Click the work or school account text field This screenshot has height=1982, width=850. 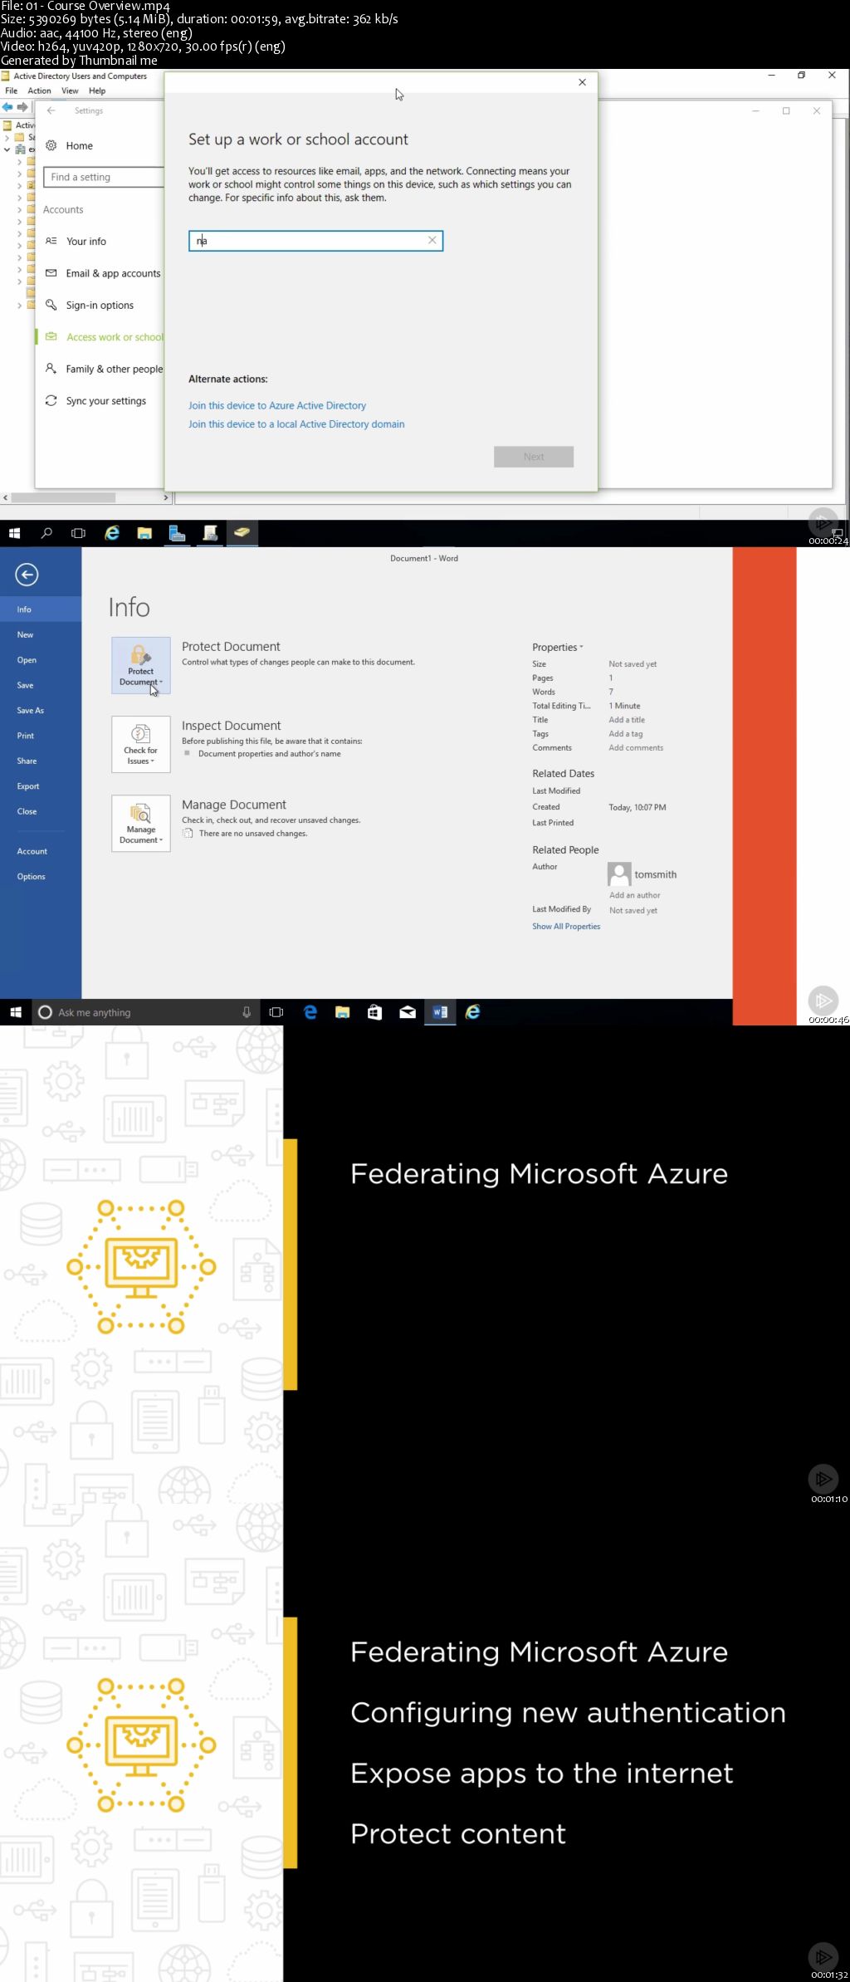[x=315, y=241]
